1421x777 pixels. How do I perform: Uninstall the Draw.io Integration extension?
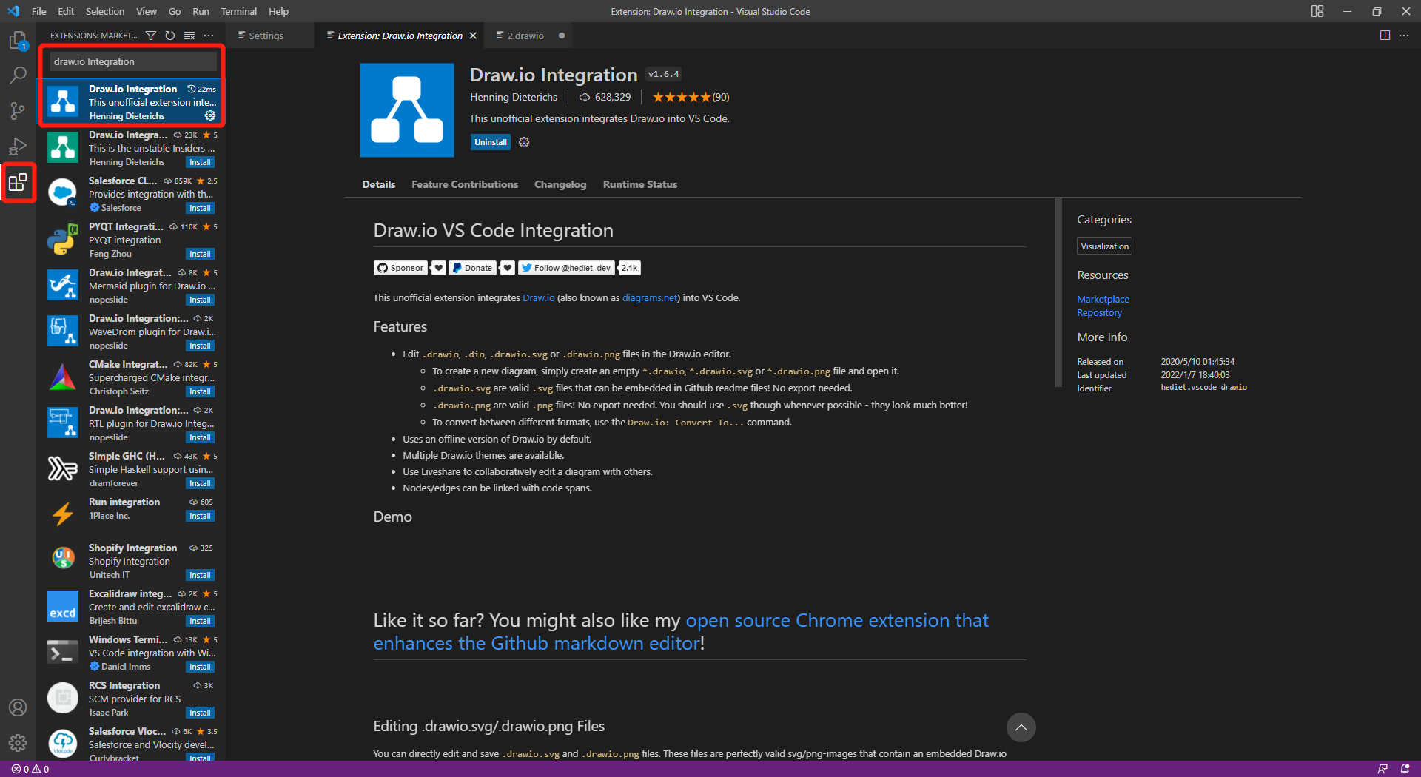(490, 142)
